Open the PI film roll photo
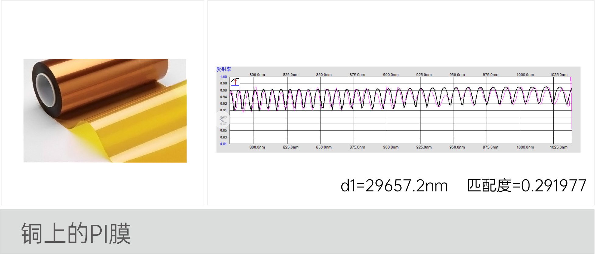 [105, 111]
